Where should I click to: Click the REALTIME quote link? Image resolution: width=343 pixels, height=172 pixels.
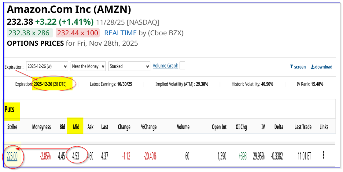click(x=120, y=33)
